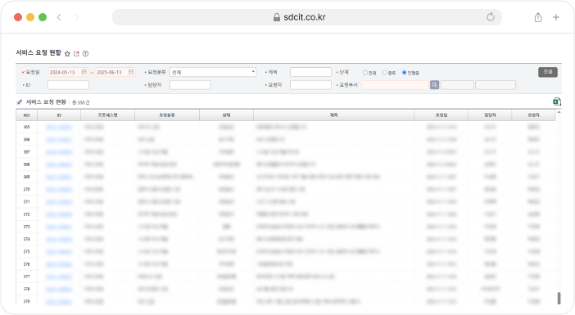Open page in new window icon
Image resolution: width=575 pixels, height=315 pixels.
point(76,53)
